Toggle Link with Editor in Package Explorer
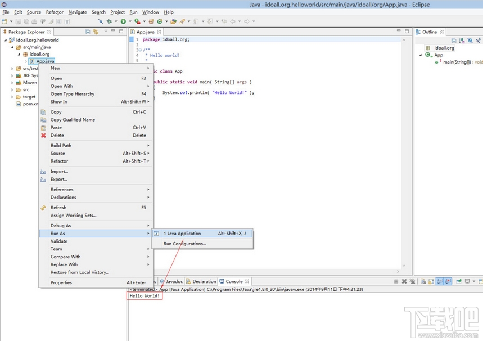This screenshot has height=341, width=483. coord(96,32)
